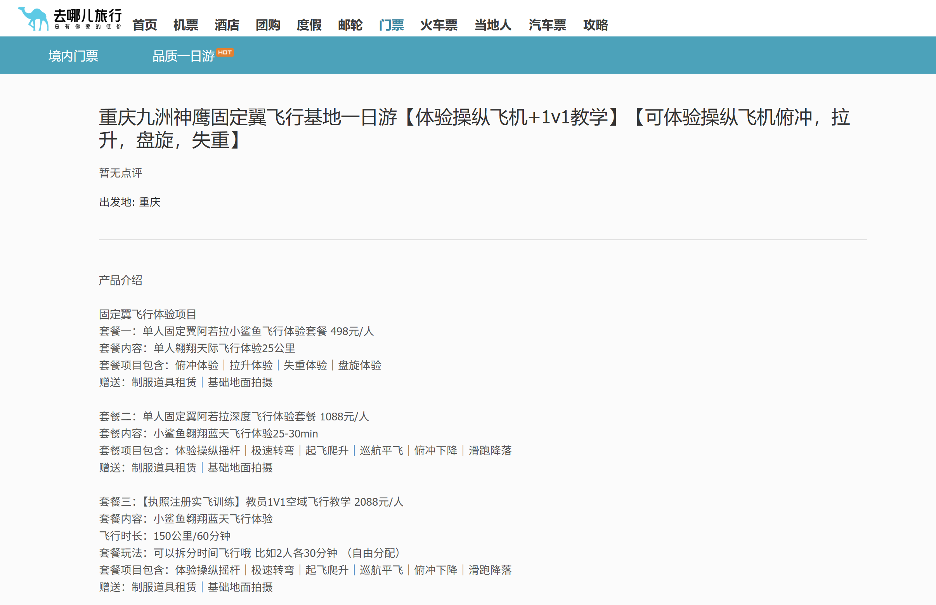Open 火车票 from the top navigation

pyautogui.click(x=439, y=25)
